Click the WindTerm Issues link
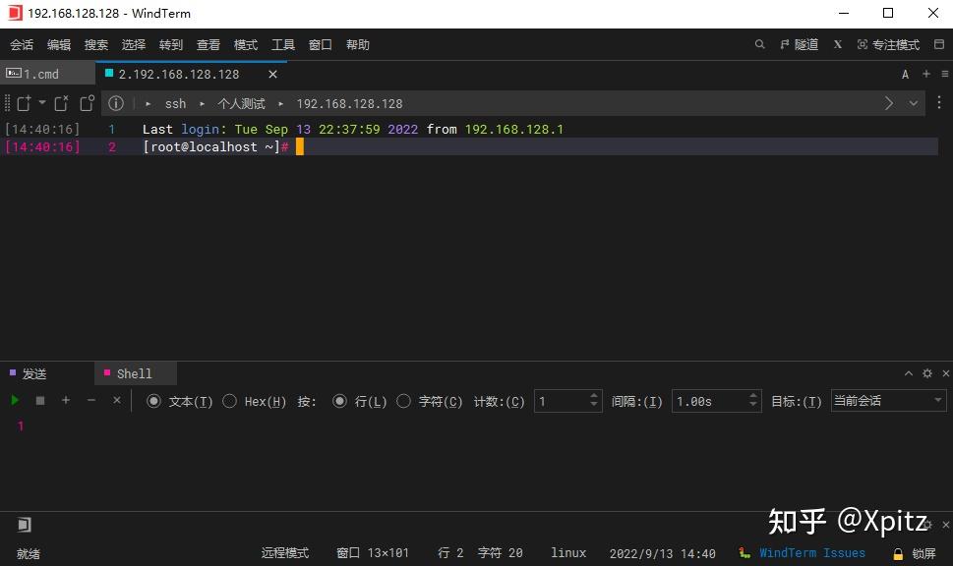 [x=811, y=552]
